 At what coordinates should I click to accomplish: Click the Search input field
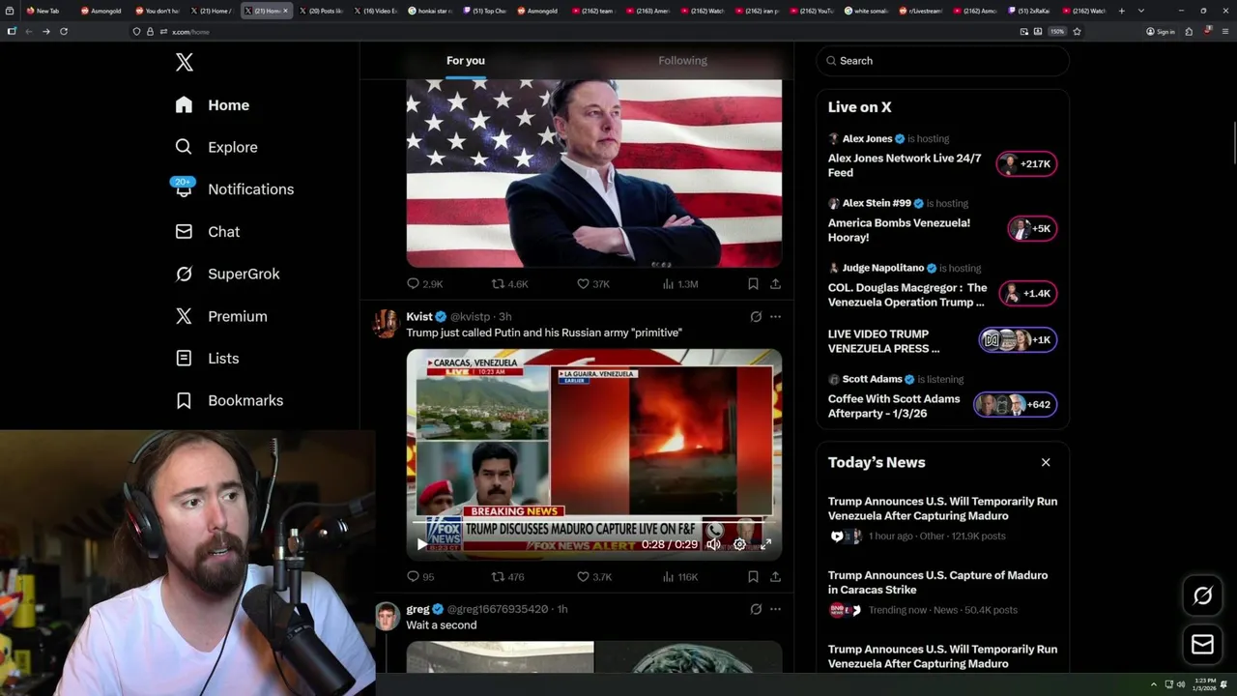[x=942, y=61]
